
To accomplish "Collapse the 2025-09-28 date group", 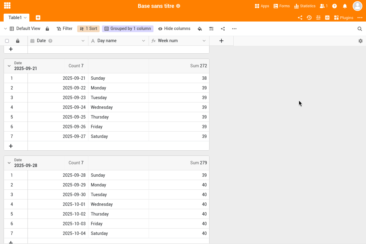I will (9, 163).
